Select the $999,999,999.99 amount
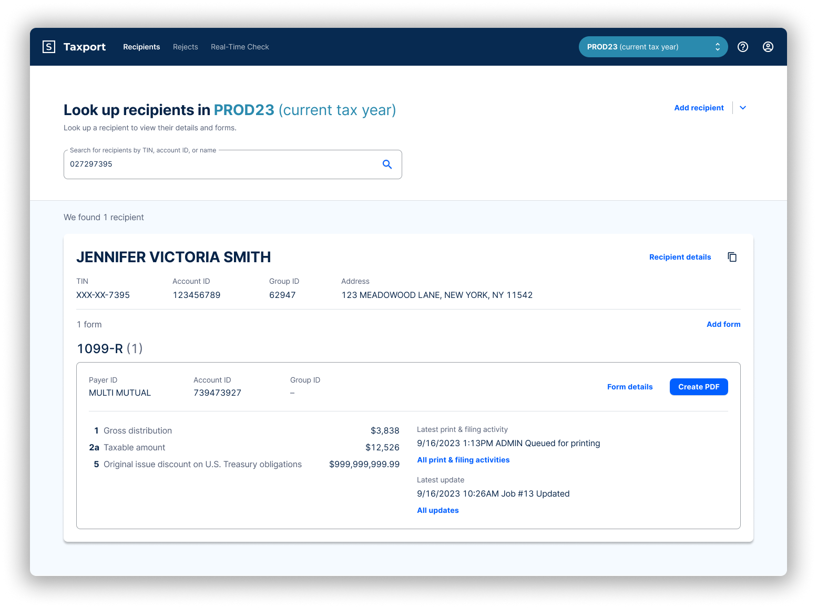Image resolution: width=817 pixels, height=608 pixels. pyautogui.click(x=364, y=464)
